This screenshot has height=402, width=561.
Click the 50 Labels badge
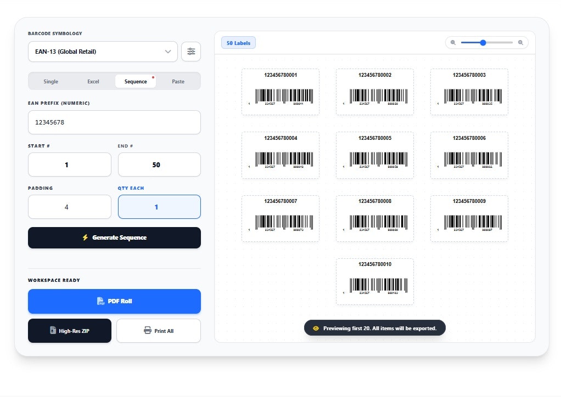click(x=238, y=43)
